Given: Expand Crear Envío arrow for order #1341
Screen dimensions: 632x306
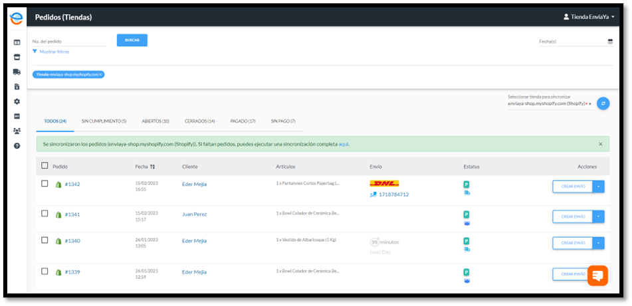Looking at the screenshot, I should [599, 216].
